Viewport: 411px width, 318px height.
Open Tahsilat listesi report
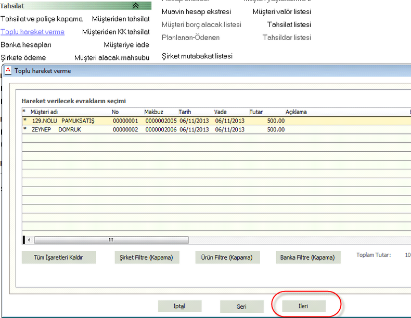pos(289,25)
